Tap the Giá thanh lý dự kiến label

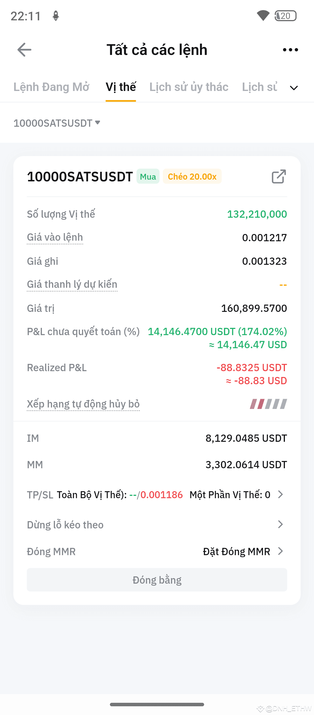72,284
